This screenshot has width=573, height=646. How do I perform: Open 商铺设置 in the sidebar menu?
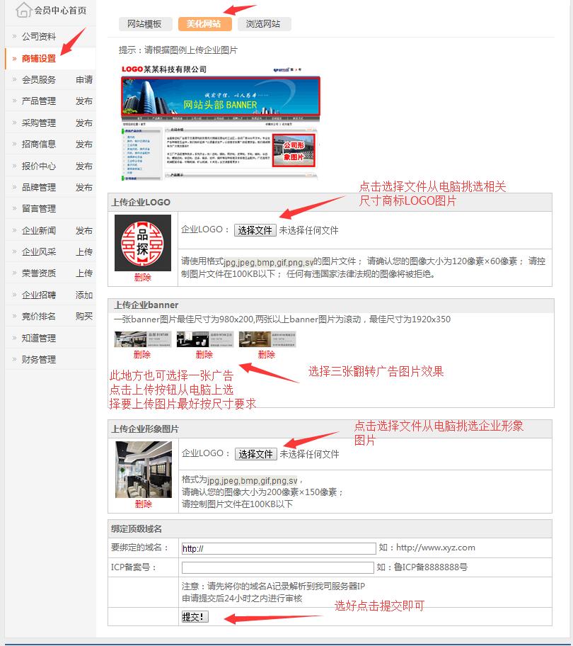pos(39,58)
